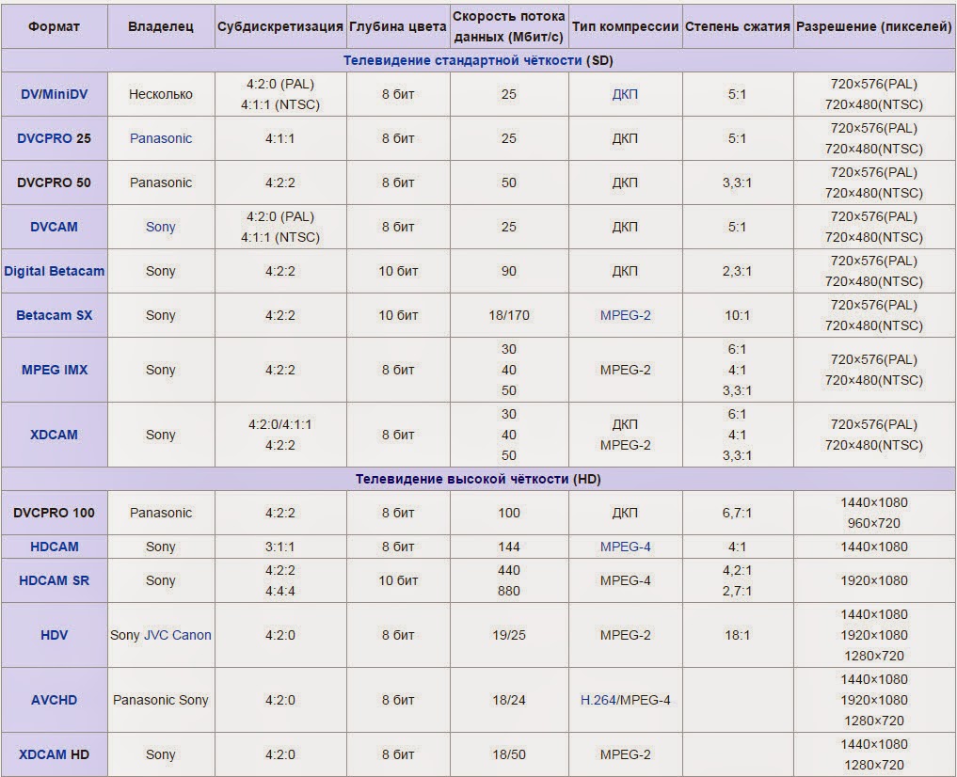Select the Телевидение высокой чёткости (HD) heading

[478, 479]
